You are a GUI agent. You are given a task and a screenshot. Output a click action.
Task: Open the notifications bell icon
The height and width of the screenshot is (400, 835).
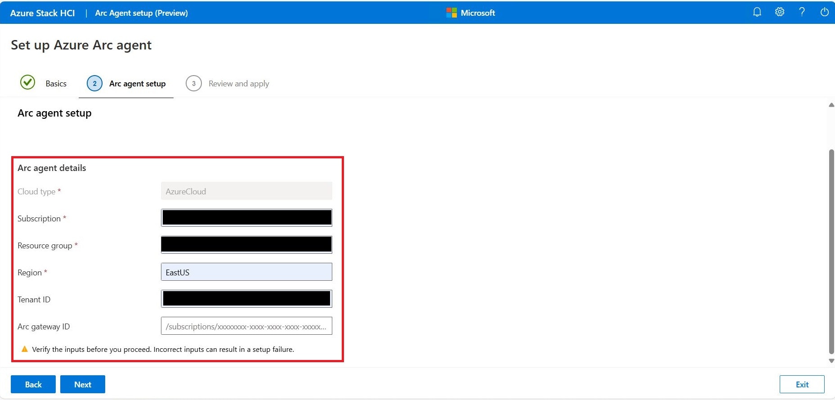pos(757,12)
